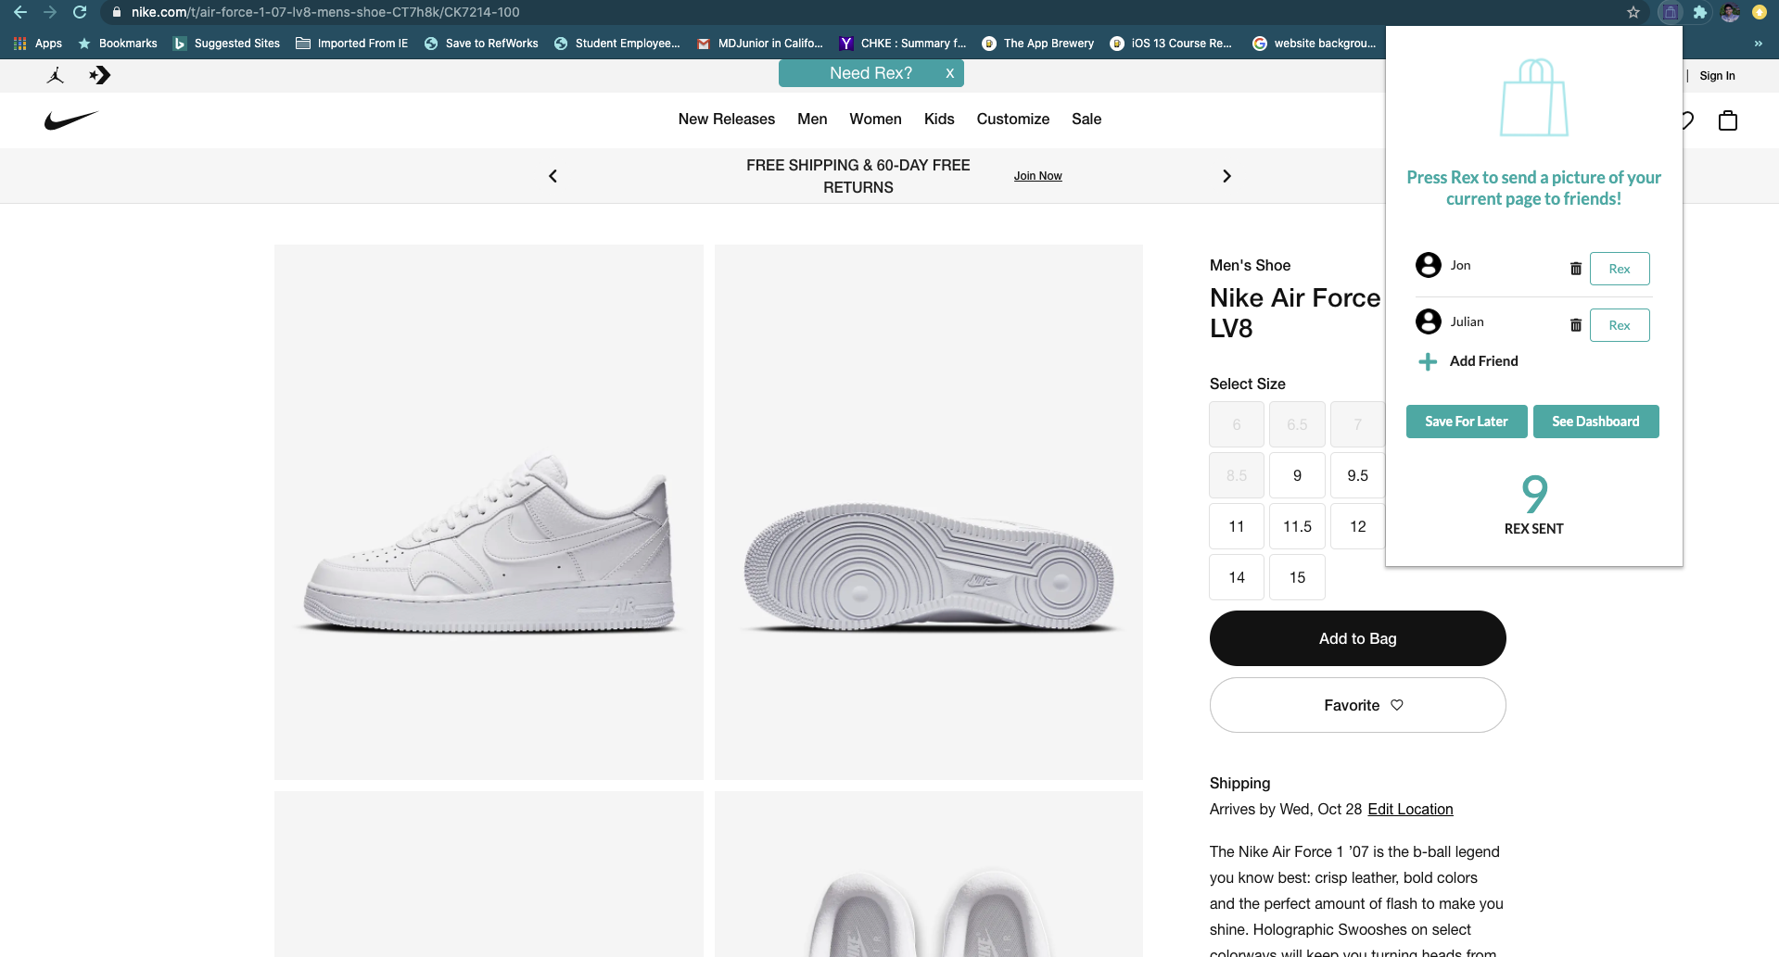1779x957 pixels.
Task: Open the Chrome profile avatar
Action: pyautogui.click(x=1730, y=12)
